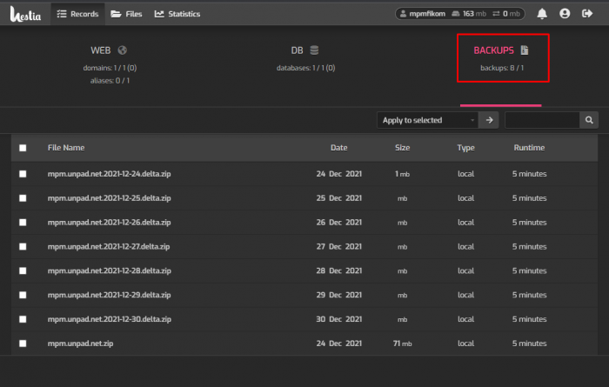Click the WEB globe icon

coord(123,50)
